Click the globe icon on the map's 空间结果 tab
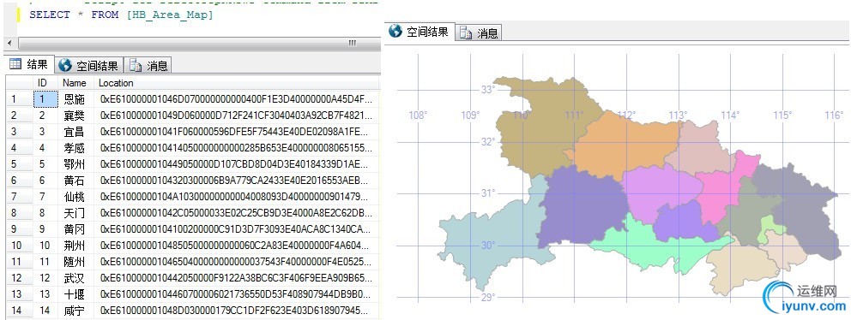Image resolution: width=851 pixels, height=320 pixels. click(x=396, y=32)
